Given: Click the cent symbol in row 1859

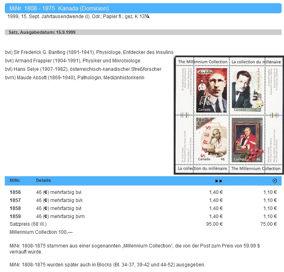Looking at the screenshot, I should coord(46,216).
